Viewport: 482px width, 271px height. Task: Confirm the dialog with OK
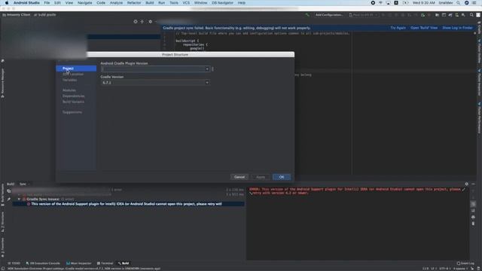tap(281, 177)
